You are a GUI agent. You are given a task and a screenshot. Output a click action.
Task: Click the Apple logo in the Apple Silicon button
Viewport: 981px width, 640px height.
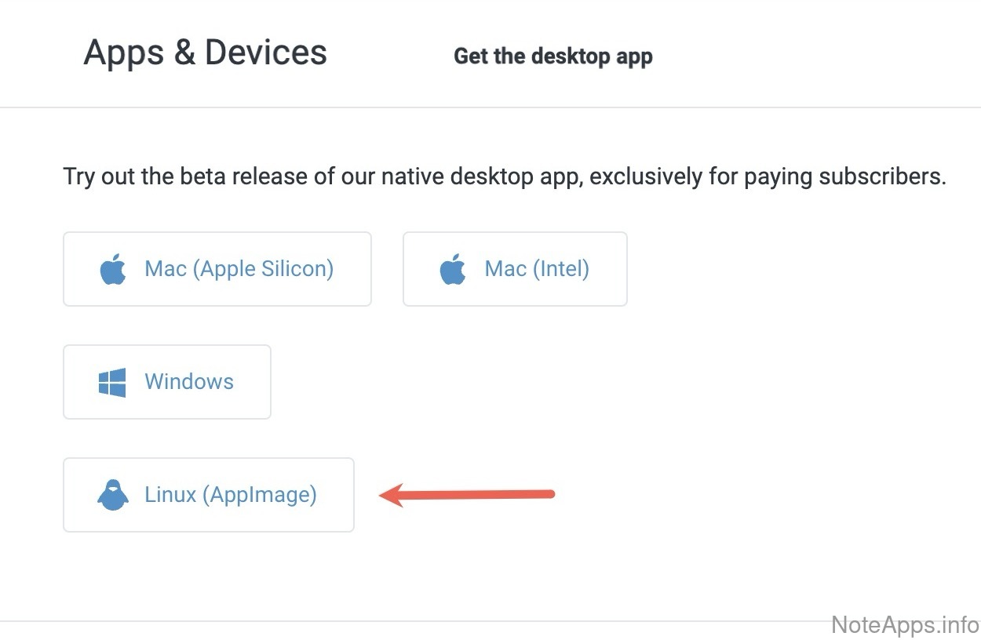coord(113,270)
